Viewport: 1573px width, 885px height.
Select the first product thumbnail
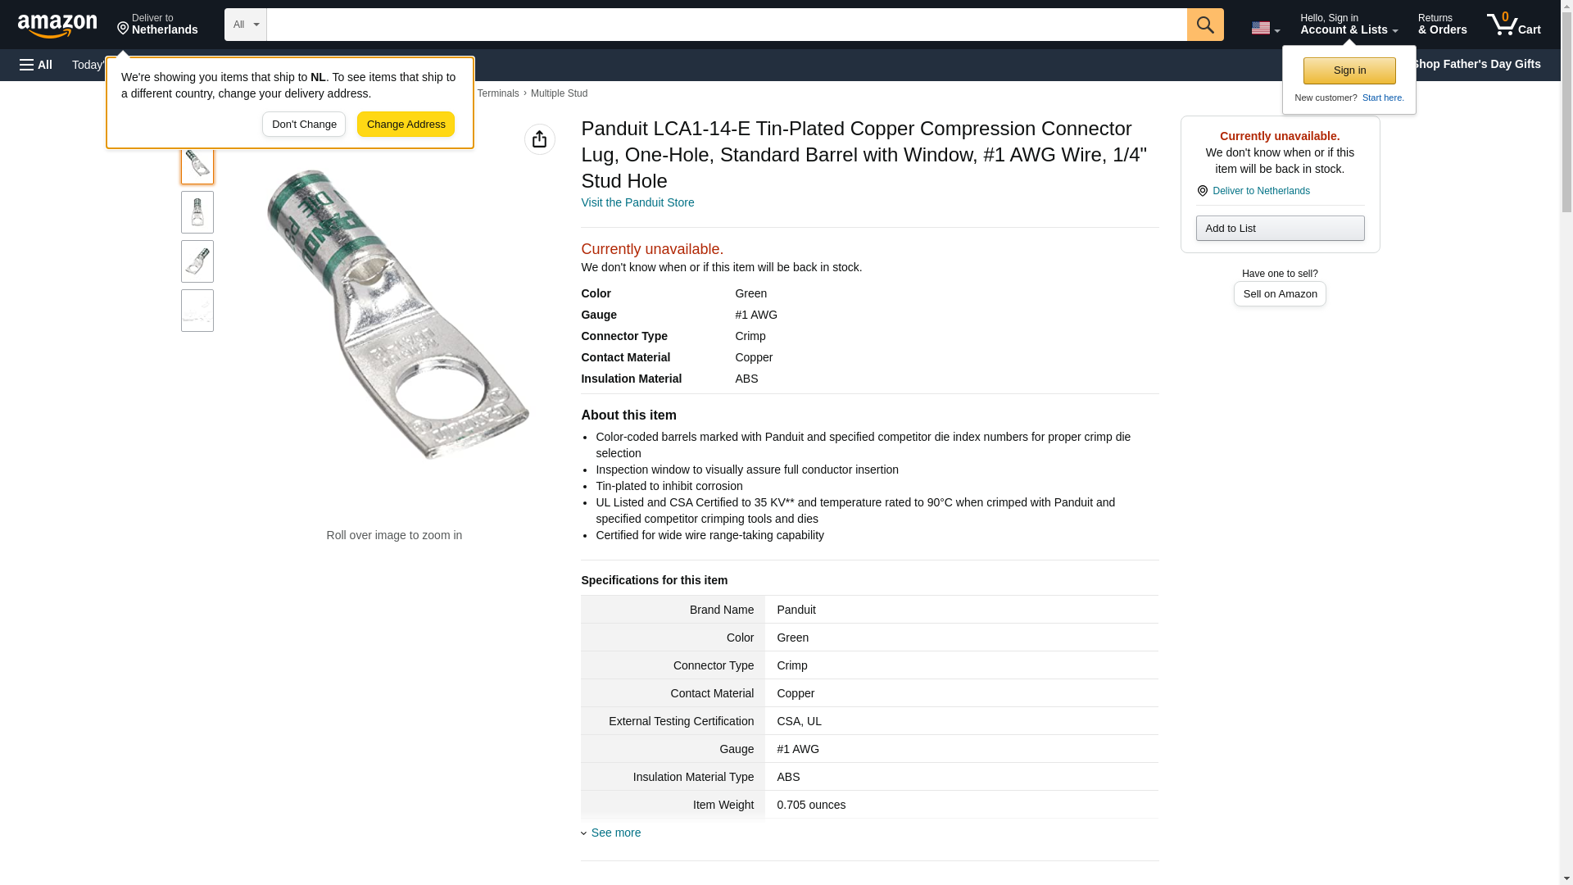(197, 163)
